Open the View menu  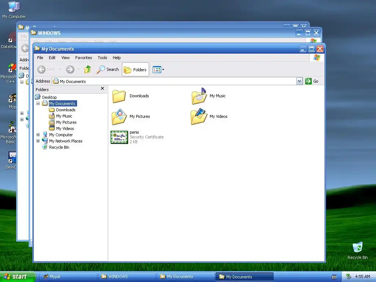pos(65,58)
